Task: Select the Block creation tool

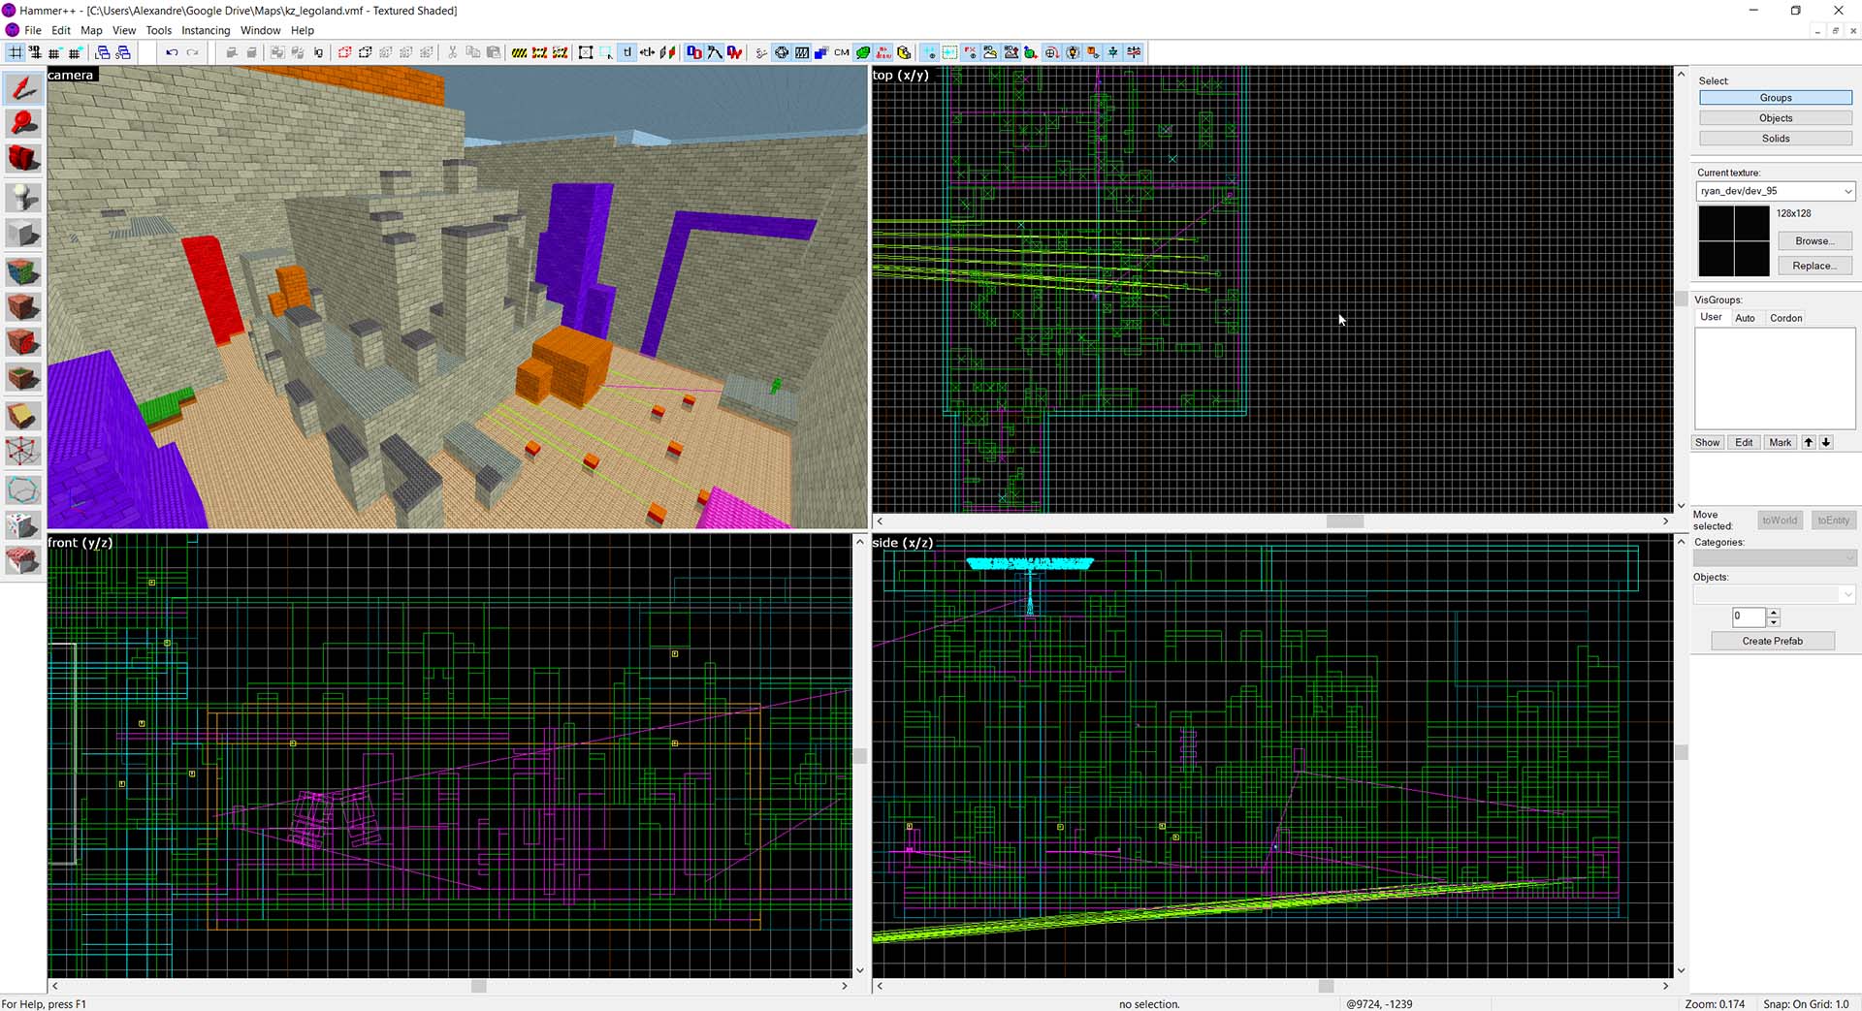Action: [22, 234]
